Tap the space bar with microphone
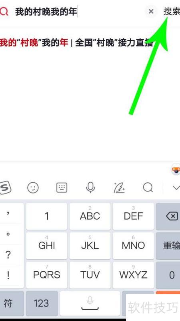 [x=90, y=303]
